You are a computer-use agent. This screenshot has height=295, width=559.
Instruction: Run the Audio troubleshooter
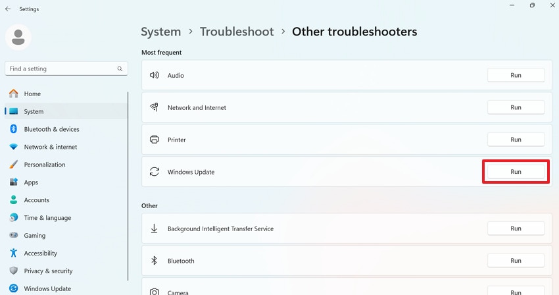(516, 75)
